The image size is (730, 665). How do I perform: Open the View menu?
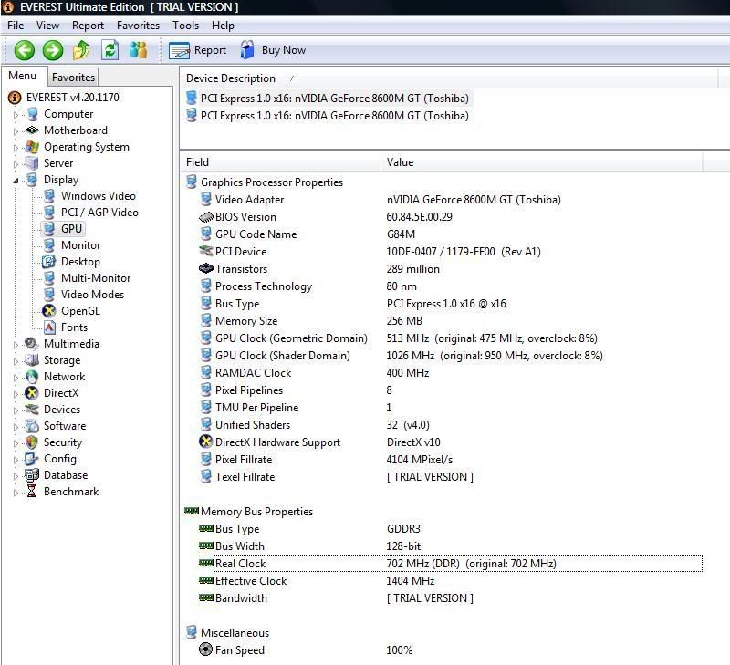(x=47, y=26)
